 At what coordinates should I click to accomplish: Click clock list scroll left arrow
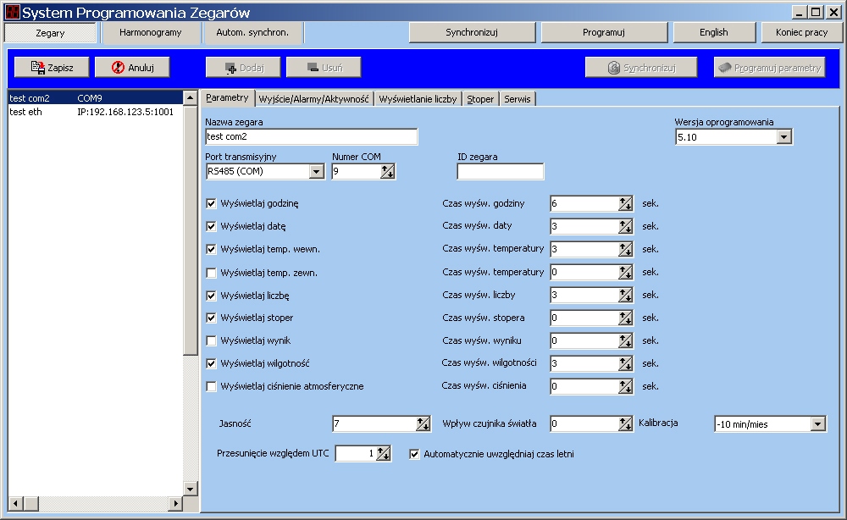click(x=15, y=503)
